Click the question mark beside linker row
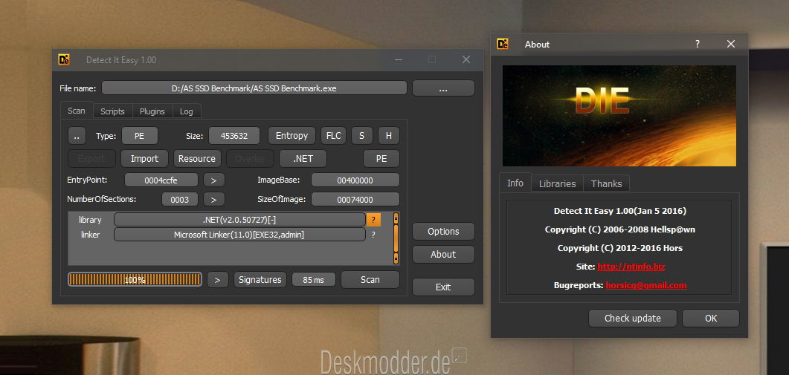Image resolution: width=789 pixels, height=375 pixels. [x=373, y=235]
